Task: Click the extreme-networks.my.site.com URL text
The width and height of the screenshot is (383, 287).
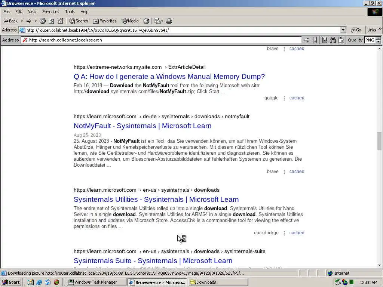Action: tap(117, 67)
